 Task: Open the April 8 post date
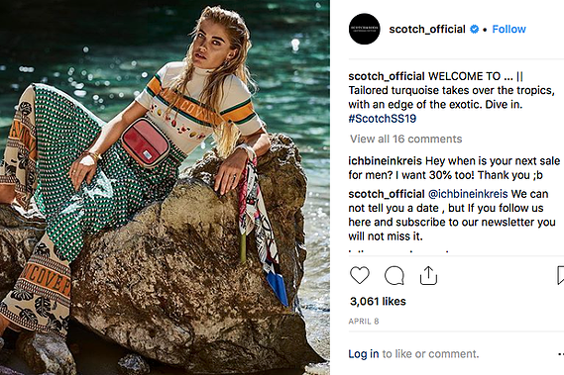pyautogui.click(x=364, y=322)
